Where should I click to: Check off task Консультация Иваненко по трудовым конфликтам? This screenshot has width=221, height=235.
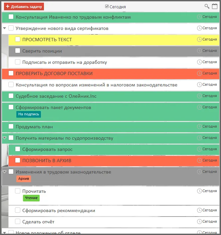[x=11, y=17]
